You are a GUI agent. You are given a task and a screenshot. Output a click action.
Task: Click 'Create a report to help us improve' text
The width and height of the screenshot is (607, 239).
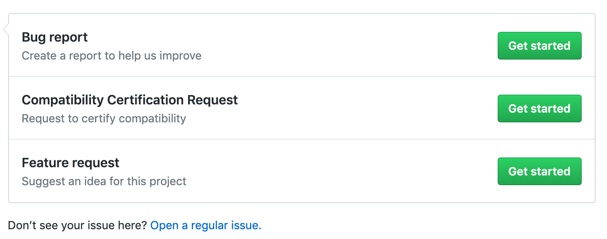pos(111,55)
